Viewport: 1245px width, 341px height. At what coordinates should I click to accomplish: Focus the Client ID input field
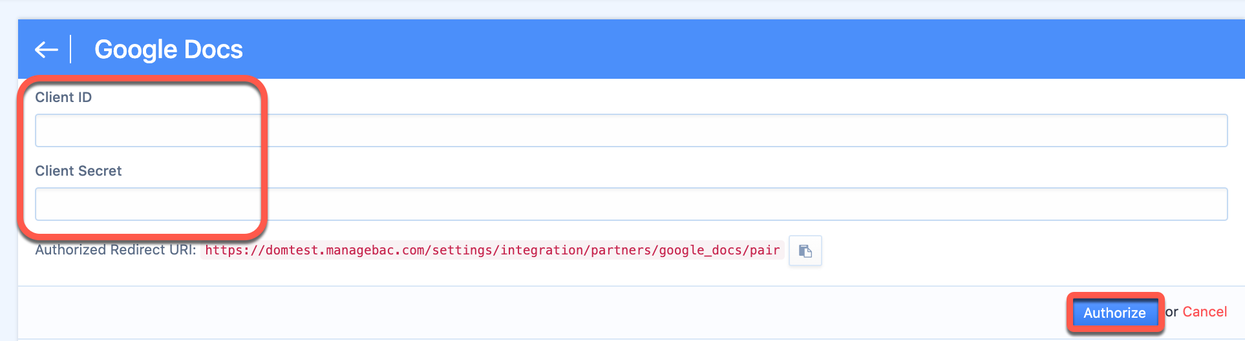pyautogui.click(x=631, y=130)
